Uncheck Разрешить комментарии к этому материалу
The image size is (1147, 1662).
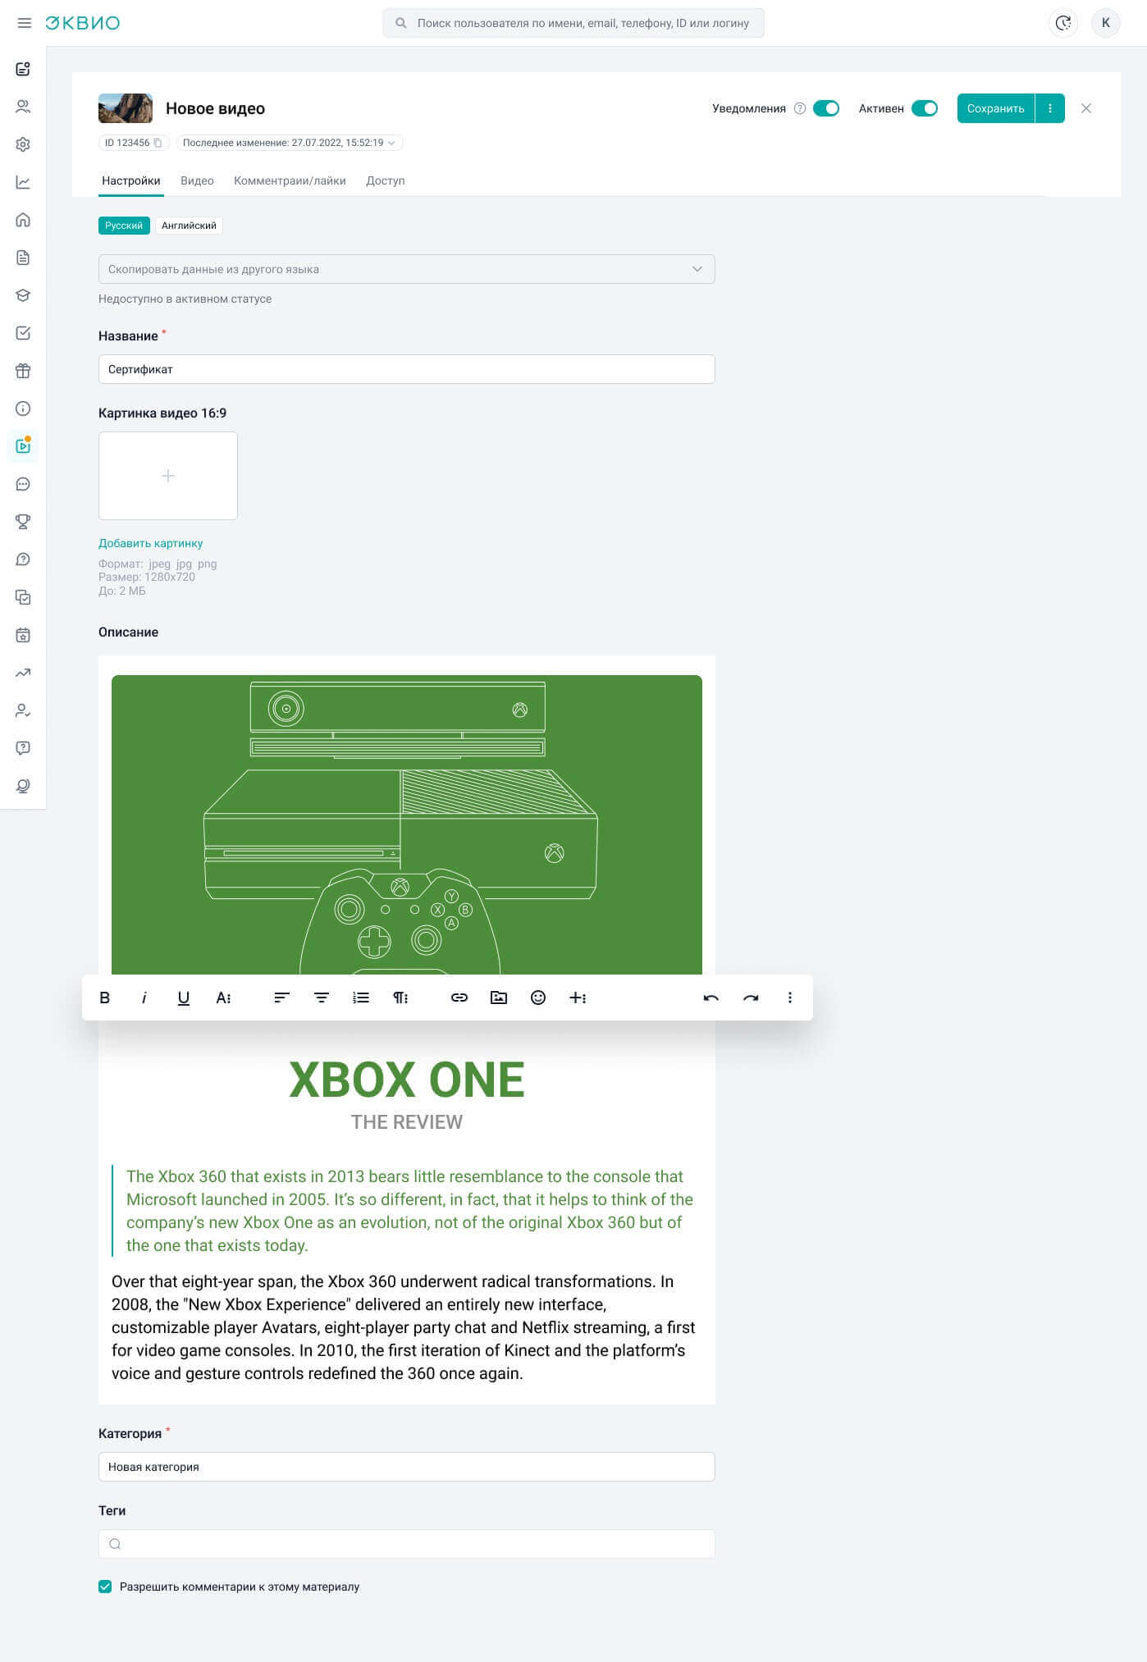click(105, 1587)
